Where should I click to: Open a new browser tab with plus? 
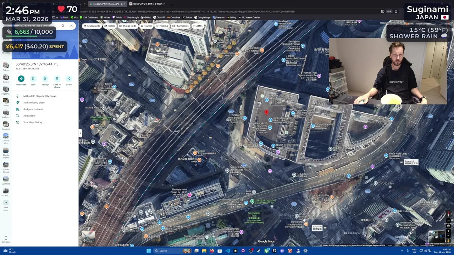171,4
